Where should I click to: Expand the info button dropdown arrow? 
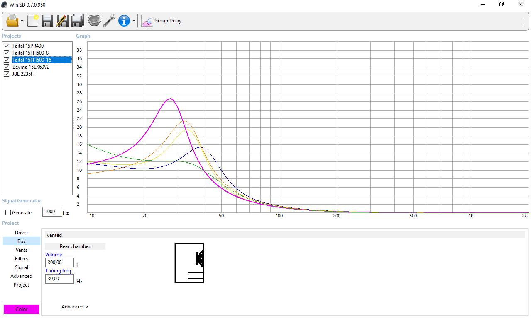point(134,21)
